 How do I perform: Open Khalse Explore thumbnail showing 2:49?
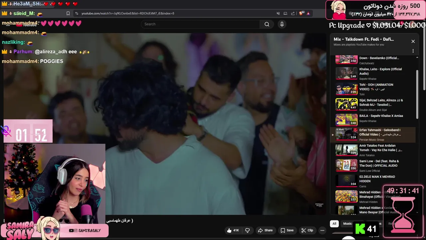(x=346, y=73)
